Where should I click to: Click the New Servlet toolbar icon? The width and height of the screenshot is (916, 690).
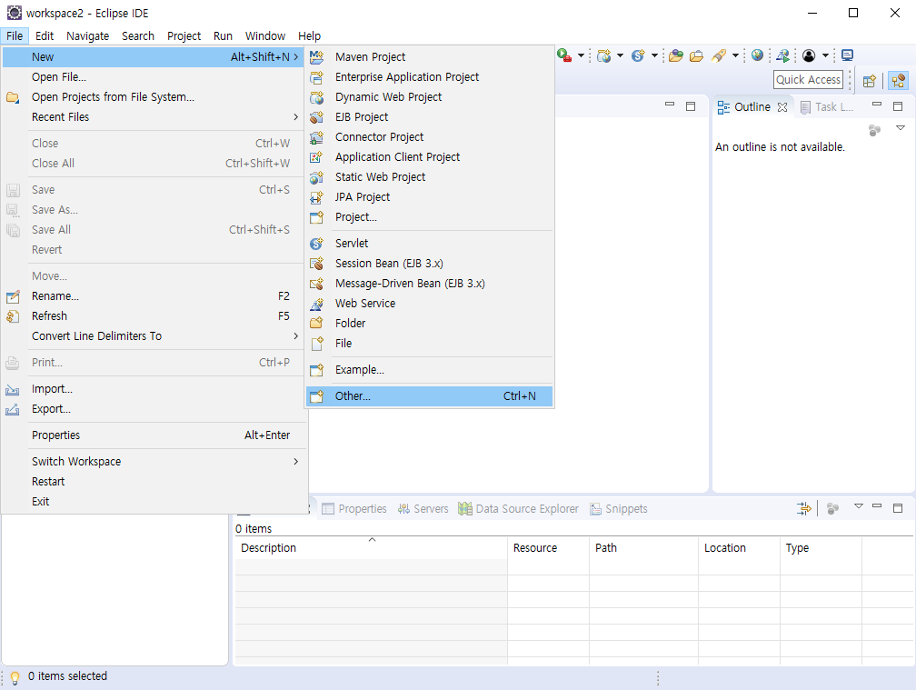pos(638,55)
